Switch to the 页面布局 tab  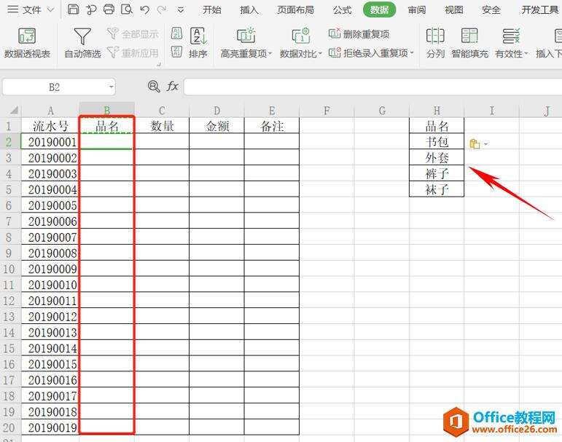(296, 10)
